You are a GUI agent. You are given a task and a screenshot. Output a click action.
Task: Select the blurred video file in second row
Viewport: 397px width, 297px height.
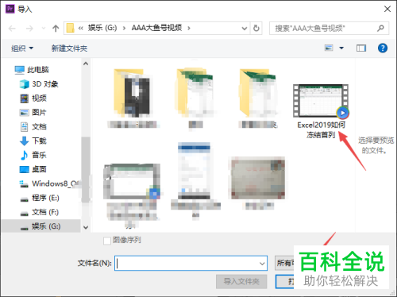point(133,181)
